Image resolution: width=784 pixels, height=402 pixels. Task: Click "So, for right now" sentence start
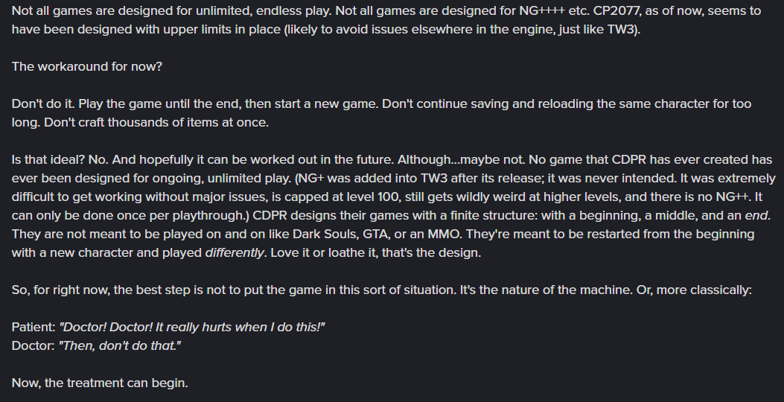click(x=60, y=290)
